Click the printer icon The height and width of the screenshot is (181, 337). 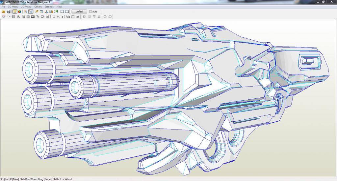(x=78, y=17)
